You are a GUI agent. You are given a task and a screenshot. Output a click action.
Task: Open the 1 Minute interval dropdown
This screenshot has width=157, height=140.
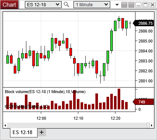(92, 5)
